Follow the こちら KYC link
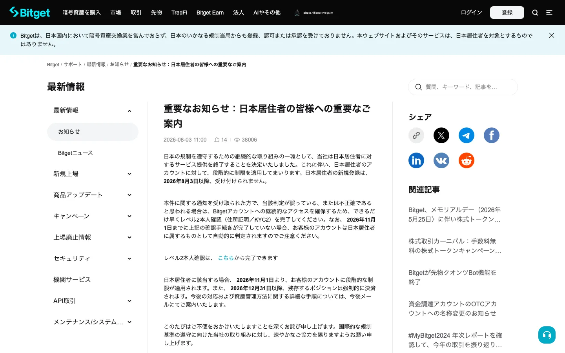The image size is (565, 353). click(x=226, y=258)
